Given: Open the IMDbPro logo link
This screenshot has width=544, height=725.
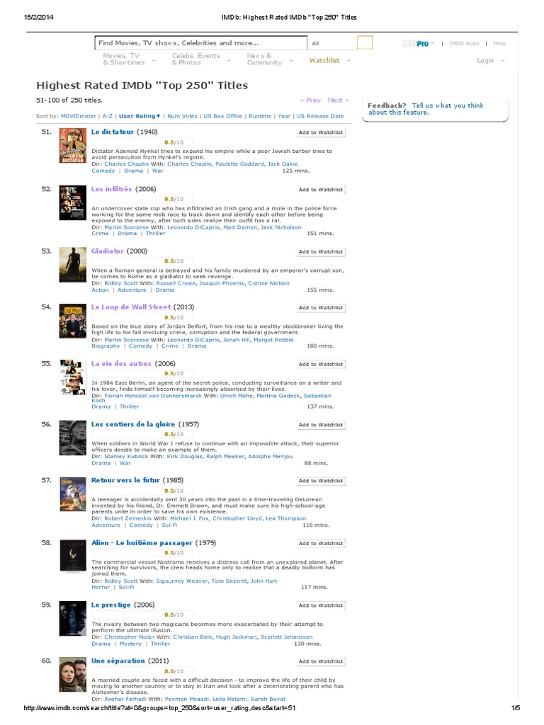Looking at the screenshot, I should click(416, 43).
